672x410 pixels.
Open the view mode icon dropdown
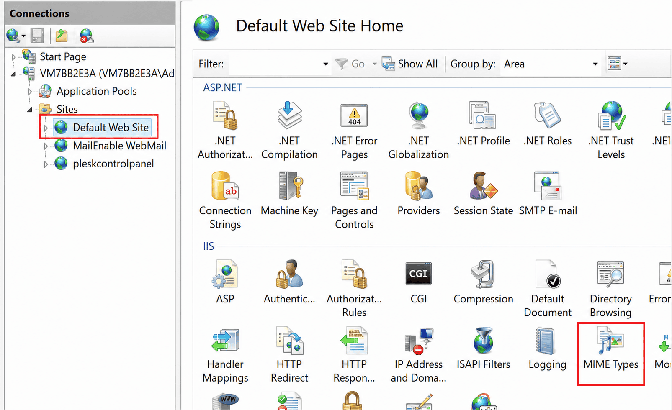click(617, 64)
